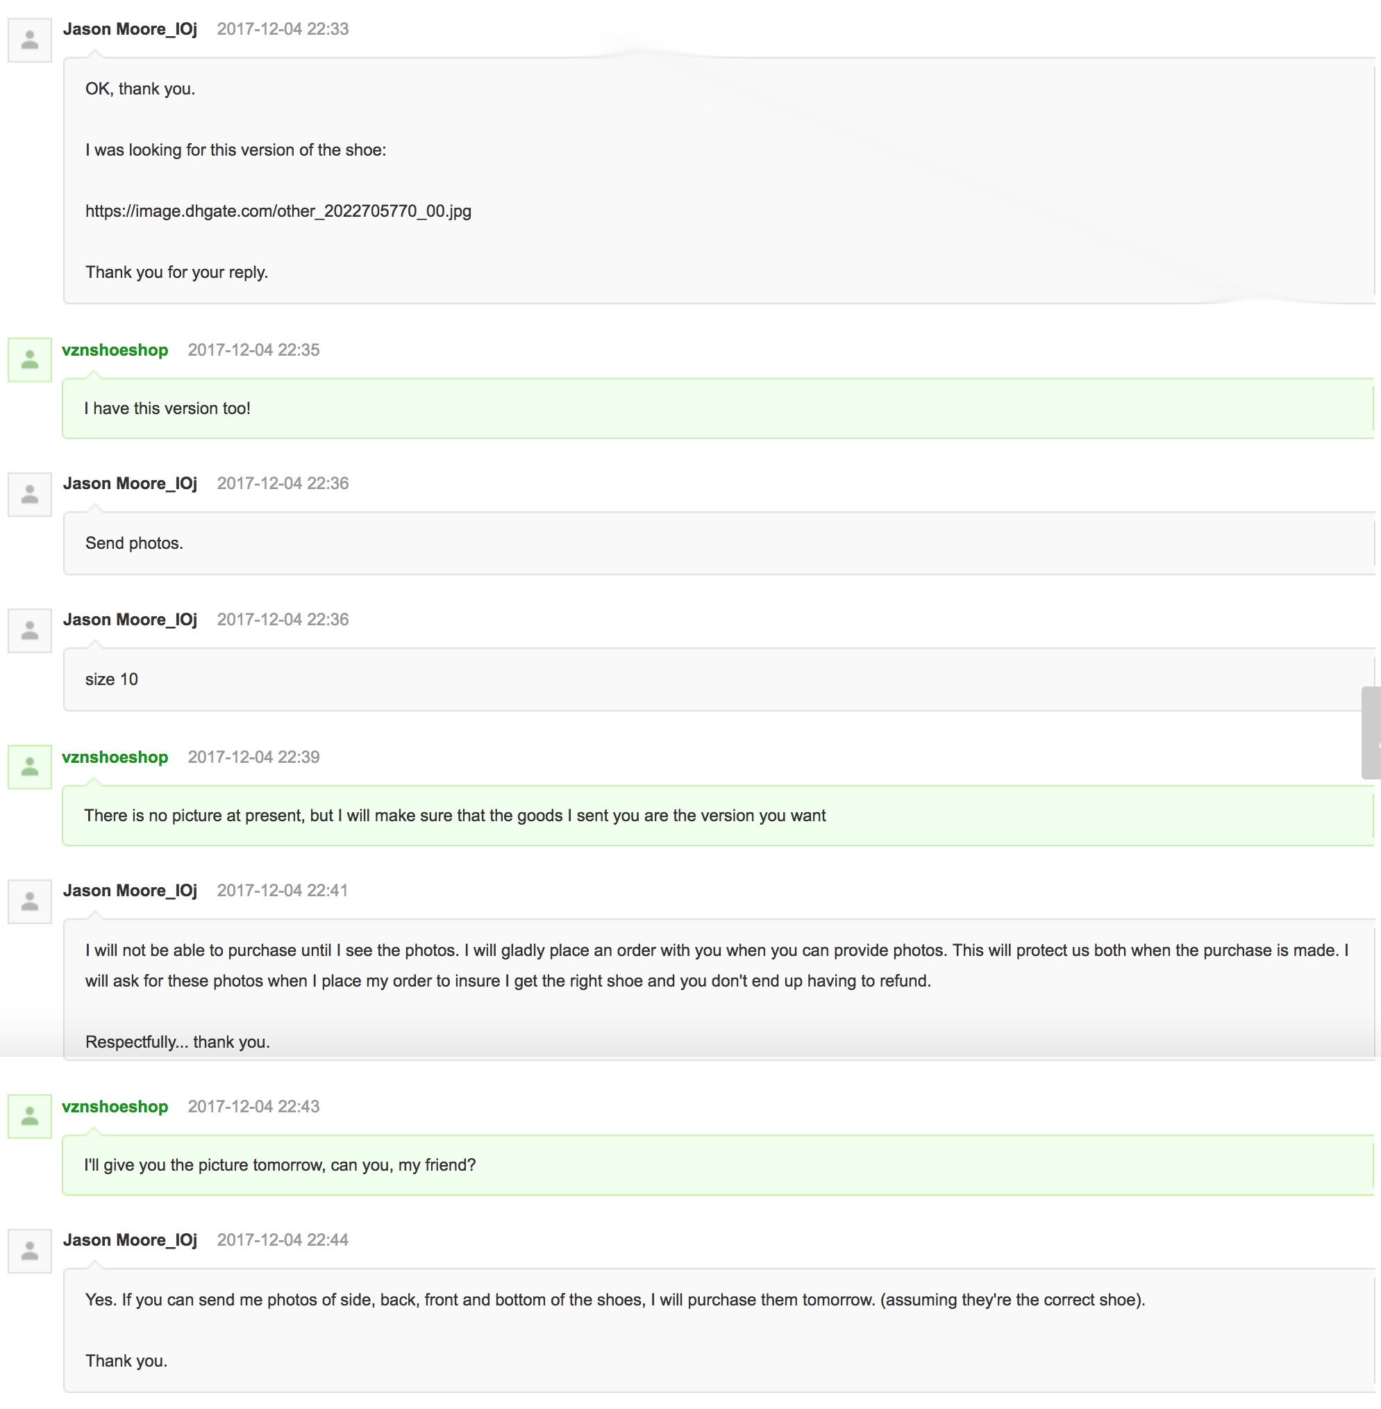Click Jason Moore_lOj name at 22:41

coord(130,891)
